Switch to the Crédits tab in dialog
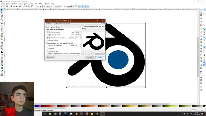 (x=58, y=27)
